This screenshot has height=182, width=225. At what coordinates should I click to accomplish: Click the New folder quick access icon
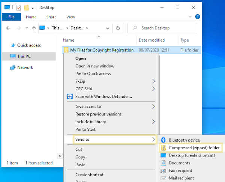pos(26,7)
